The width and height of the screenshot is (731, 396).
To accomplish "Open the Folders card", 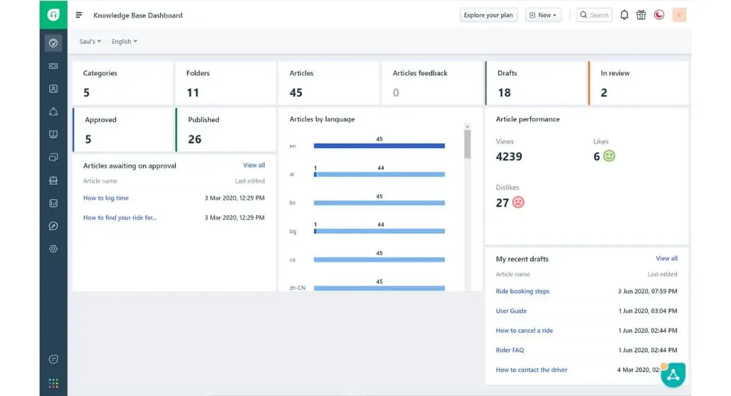I will [x=225, y=83].
